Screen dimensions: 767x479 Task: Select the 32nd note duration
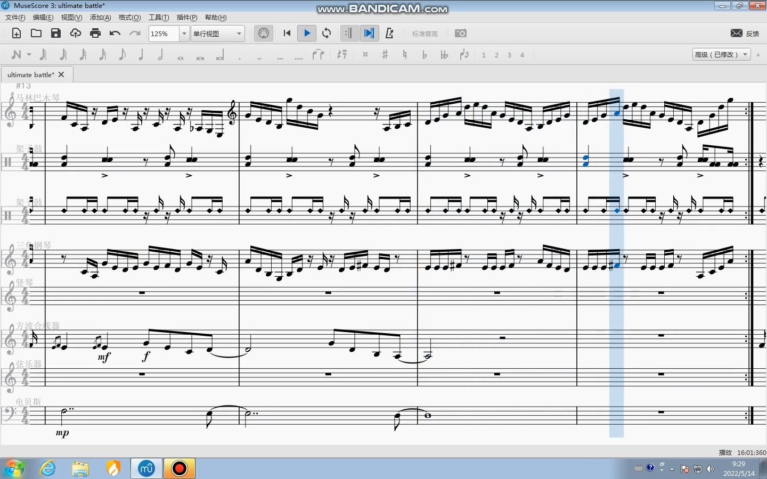point(83,55)
